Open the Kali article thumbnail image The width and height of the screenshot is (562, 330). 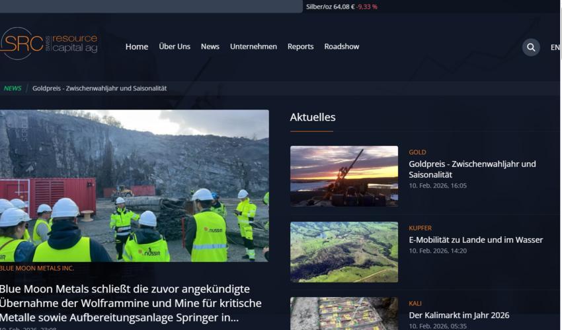[344, 313]
